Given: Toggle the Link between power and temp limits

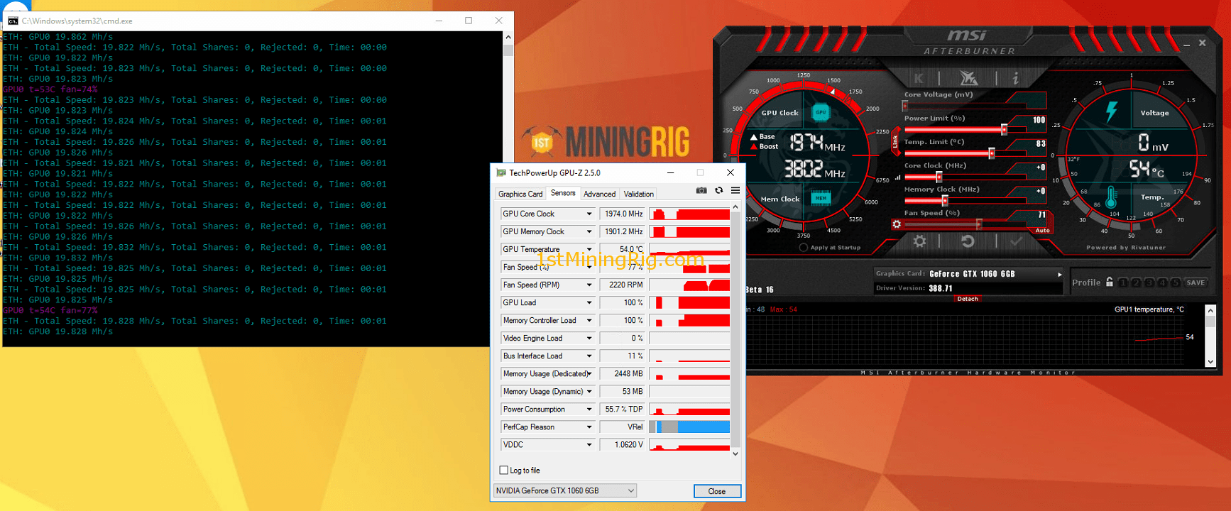Looking at the screenshot, I should pos(895,143).
